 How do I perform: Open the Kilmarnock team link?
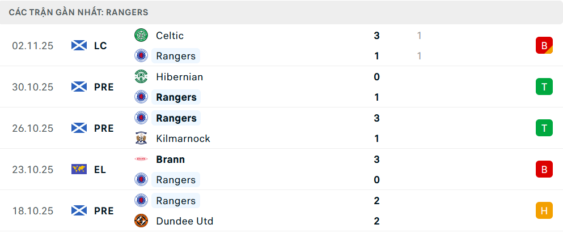pyautogui.click(x=183, y=139)
